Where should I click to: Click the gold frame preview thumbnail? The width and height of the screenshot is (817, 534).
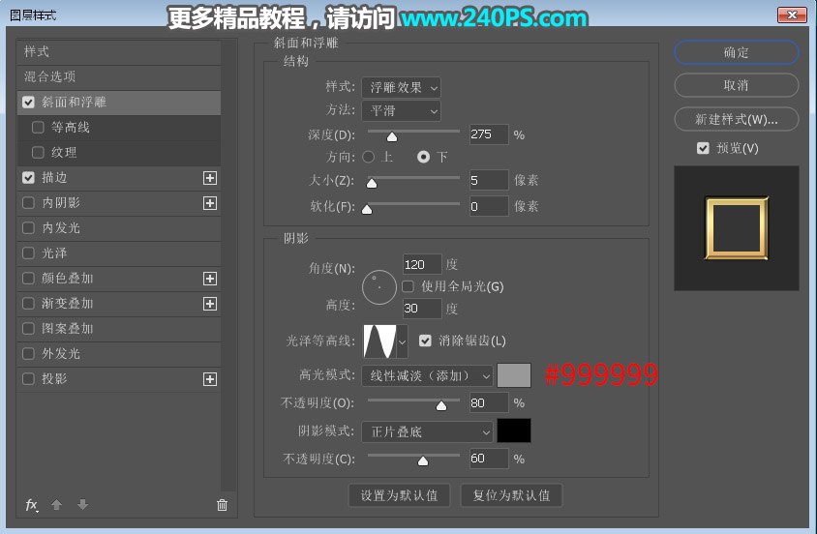737,228
